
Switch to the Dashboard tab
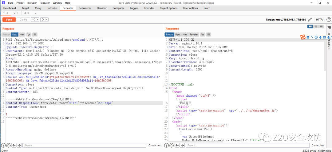(x=10, y=8)
